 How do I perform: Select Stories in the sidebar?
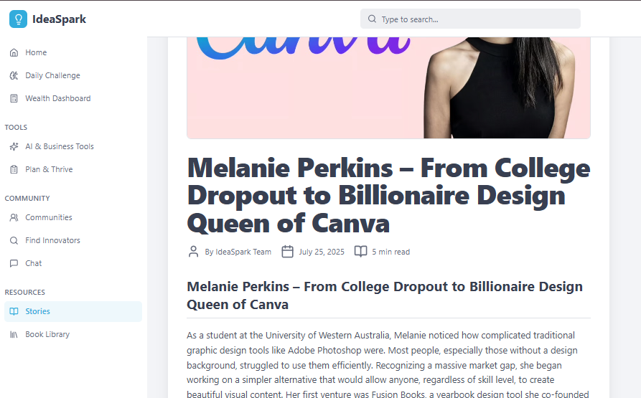point(38,311)
